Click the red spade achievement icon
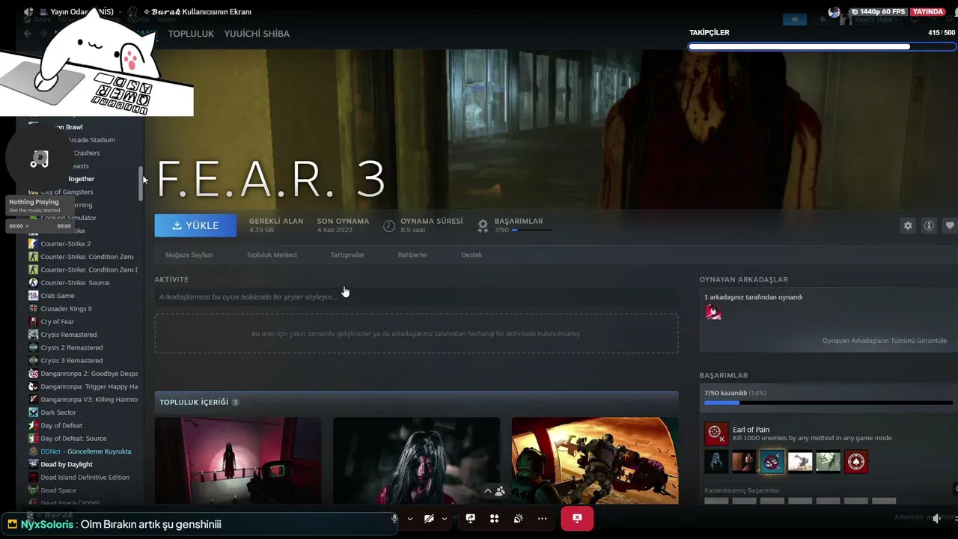 [856, 462]
